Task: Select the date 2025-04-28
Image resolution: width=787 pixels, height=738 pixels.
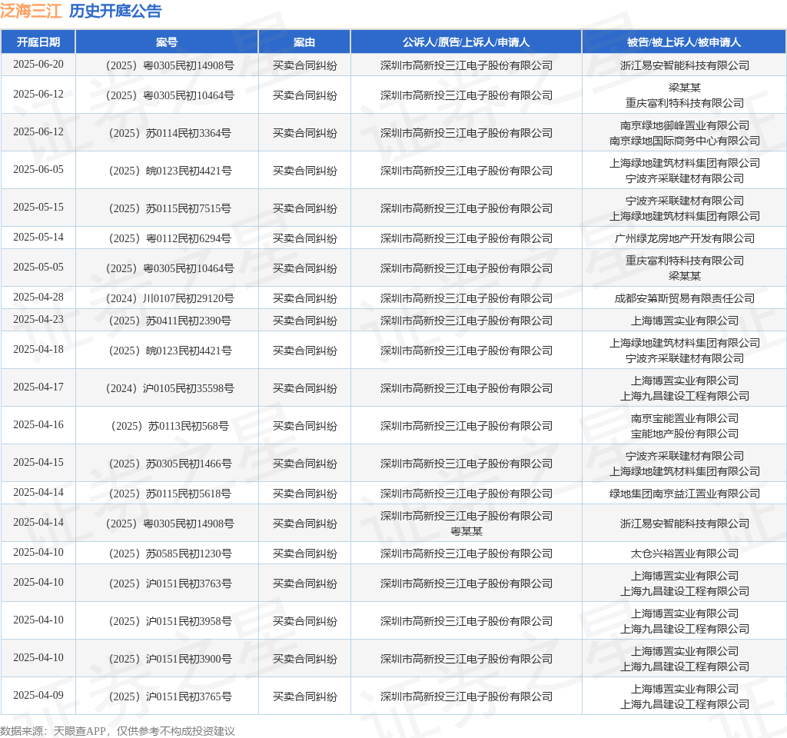Action: tap(38, 298)
